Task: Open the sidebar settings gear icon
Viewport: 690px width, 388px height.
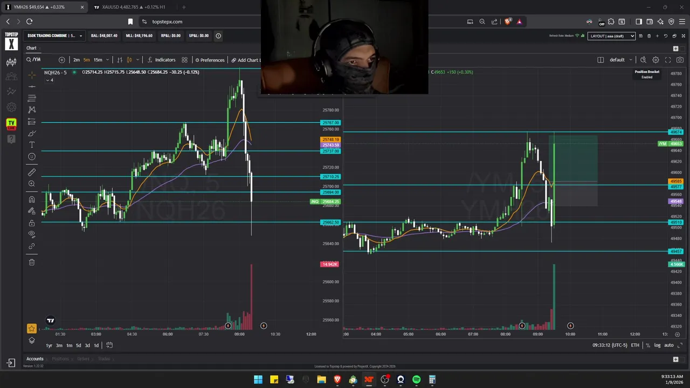Action: pyautogui.click(x=11, y=107)
